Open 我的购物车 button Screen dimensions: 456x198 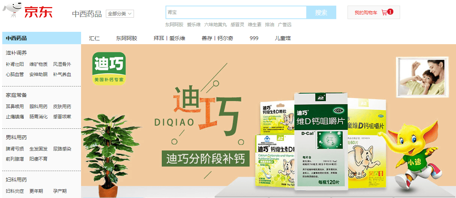(373, 12)
